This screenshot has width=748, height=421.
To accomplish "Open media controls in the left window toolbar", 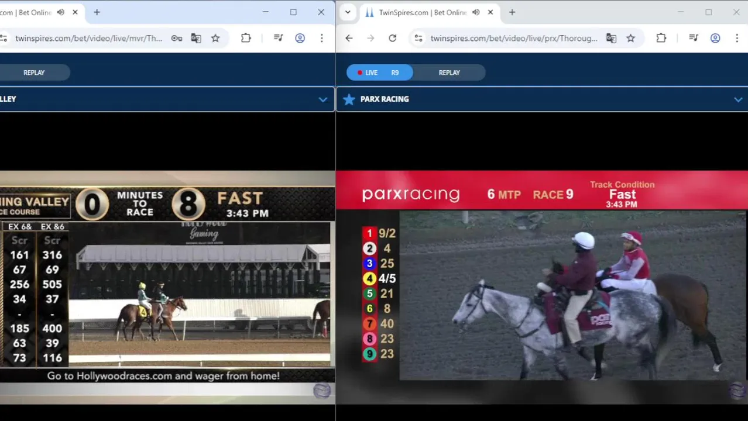I will click(279, 38).
